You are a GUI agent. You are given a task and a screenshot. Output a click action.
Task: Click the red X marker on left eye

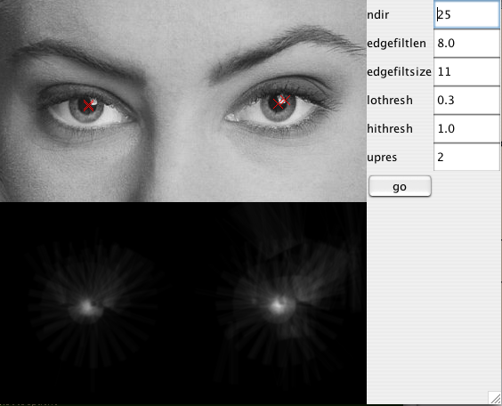tap(89, 105)
